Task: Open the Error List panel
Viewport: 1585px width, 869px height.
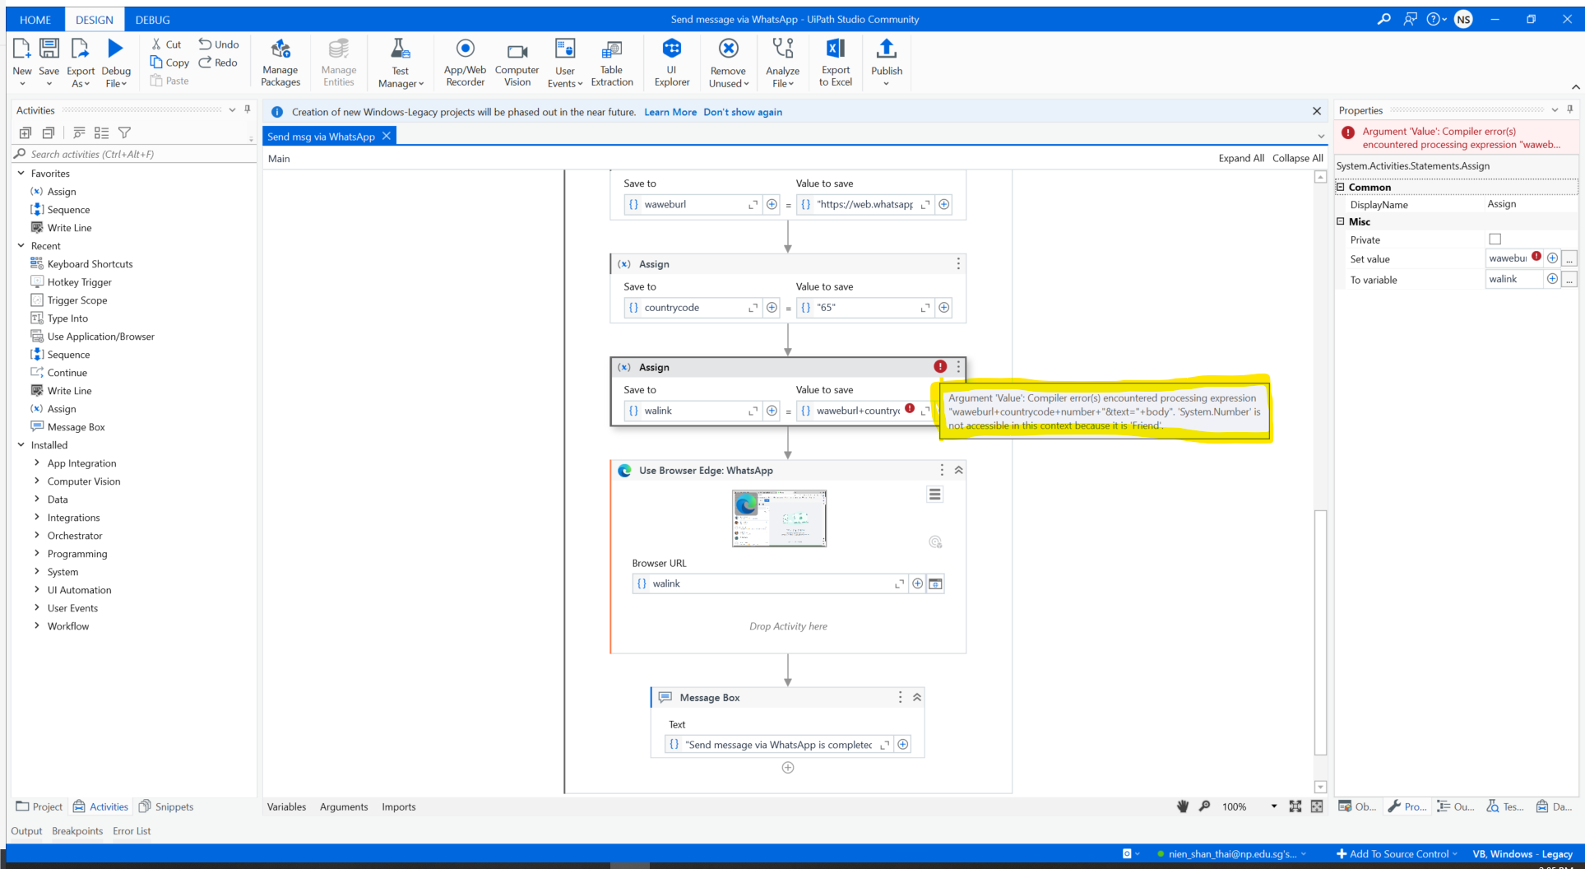Action: pos(132,831)
